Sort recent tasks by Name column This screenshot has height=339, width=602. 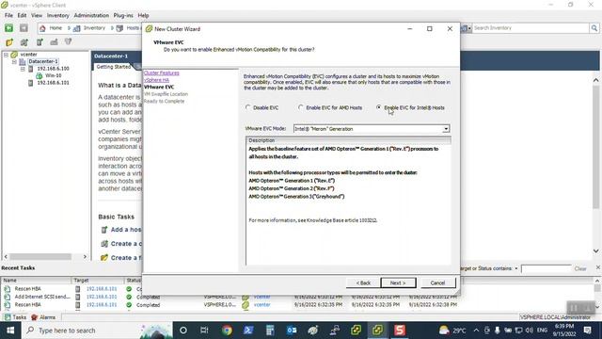click(37, 281)
